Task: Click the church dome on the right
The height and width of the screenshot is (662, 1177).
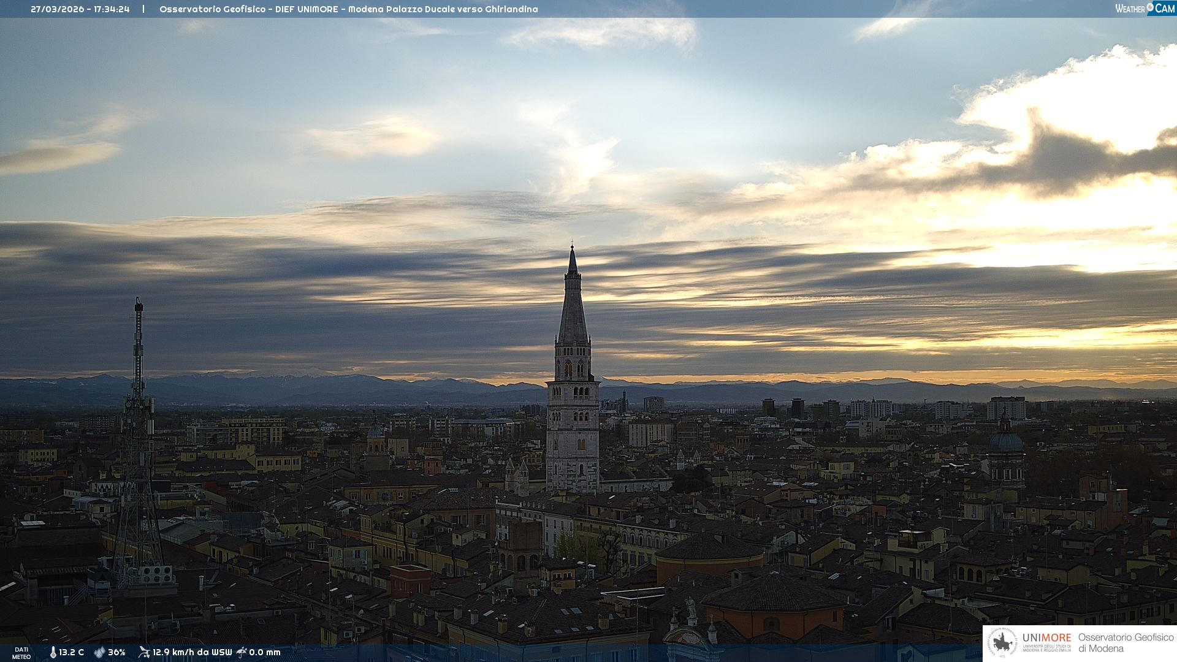Action: (1005, 441)
